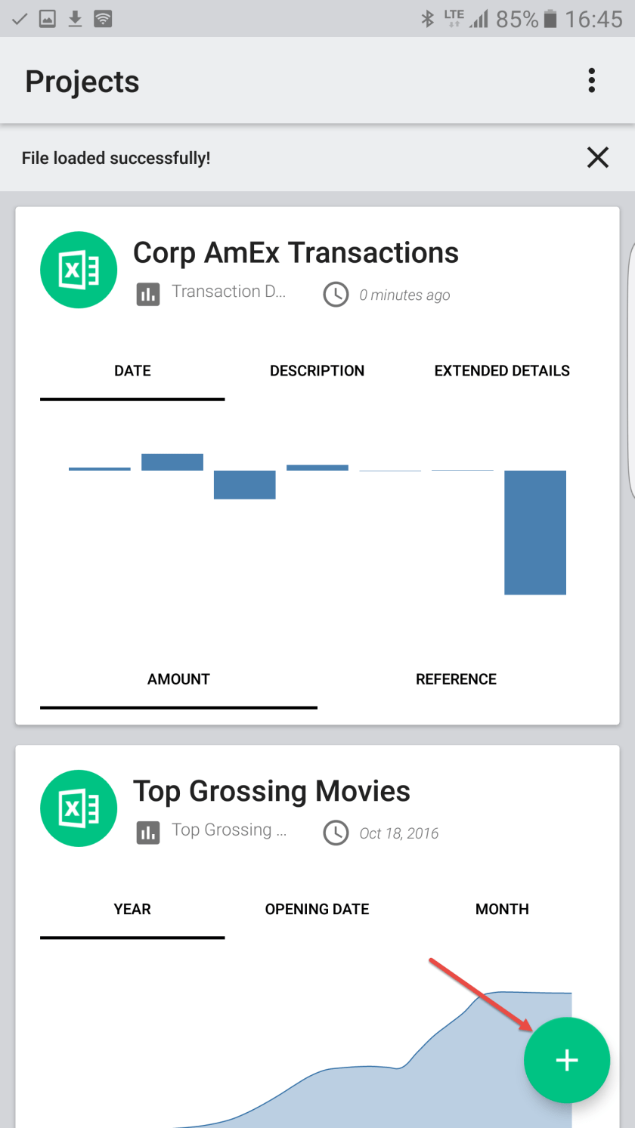635x1128 pixels.
Task: Open the Corp AmEx Transactions project title
Action: coord(296,252)
